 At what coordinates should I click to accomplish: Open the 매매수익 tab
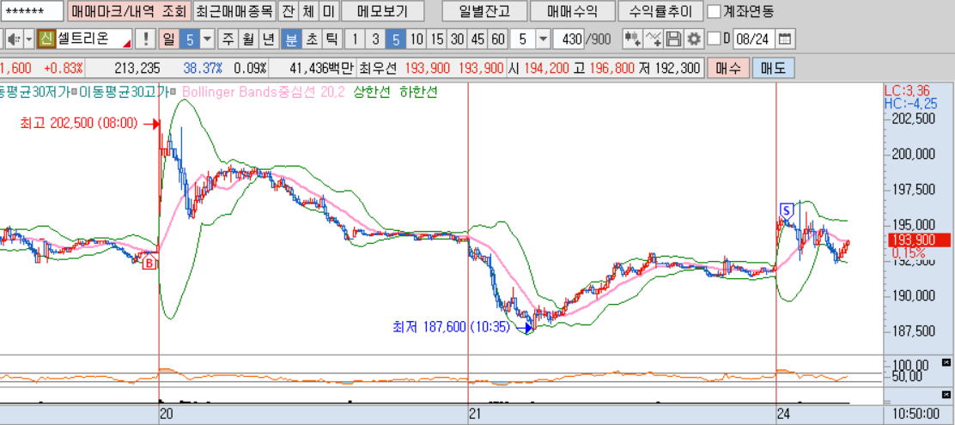pyautogui.click(x=572, y=11)
